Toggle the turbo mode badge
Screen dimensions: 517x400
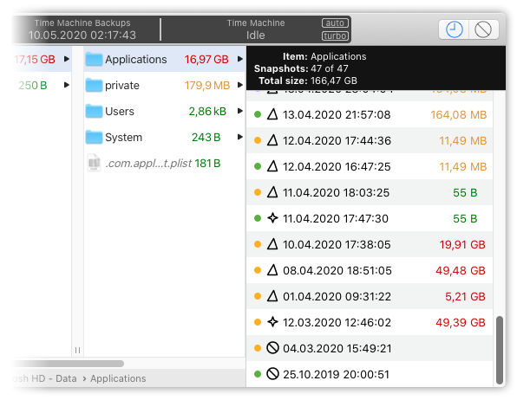tap(335, 35)
